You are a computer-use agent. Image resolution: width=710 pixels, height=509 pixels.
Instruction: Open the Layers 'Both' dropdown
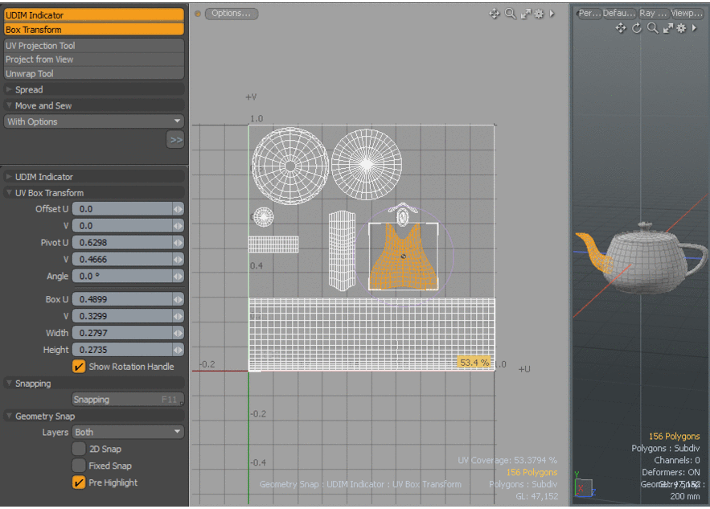128,432
